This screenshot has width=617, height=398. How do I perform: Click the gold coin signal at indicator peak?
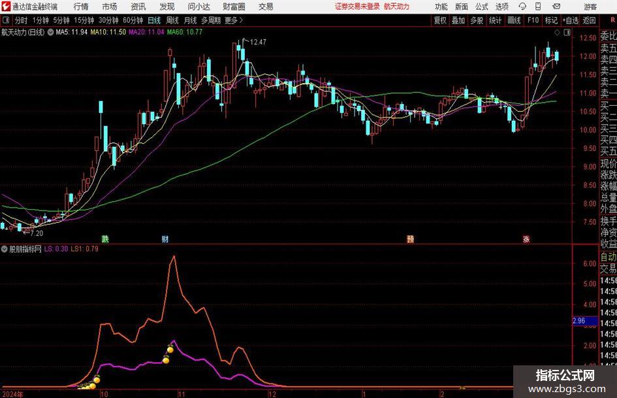click(x=170, y=348)
